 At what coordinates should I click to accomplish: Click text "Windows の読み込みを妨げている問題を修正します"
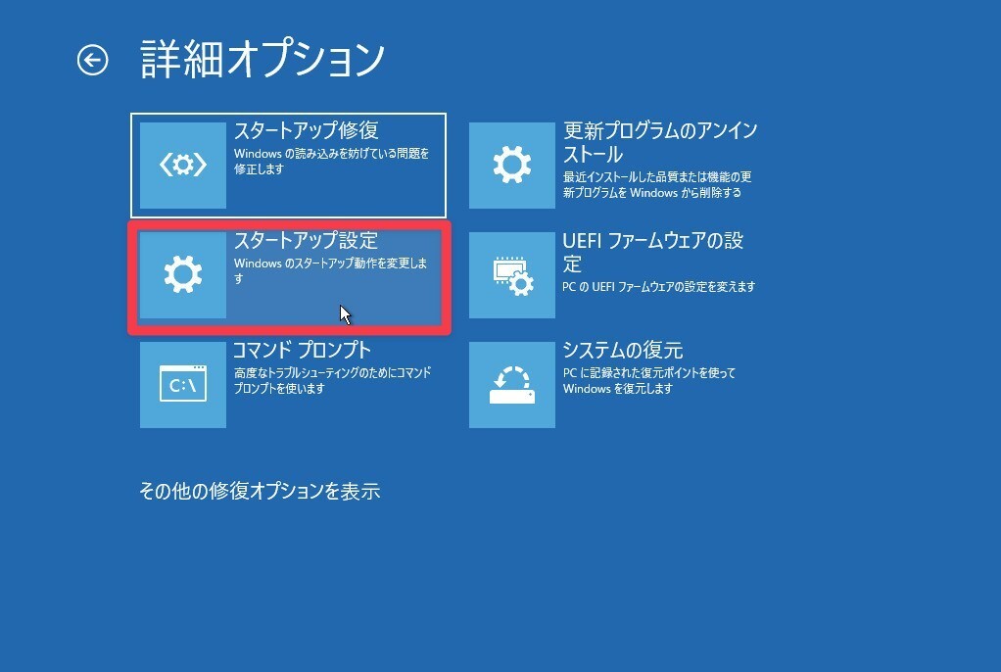click(x=331, y=161)
